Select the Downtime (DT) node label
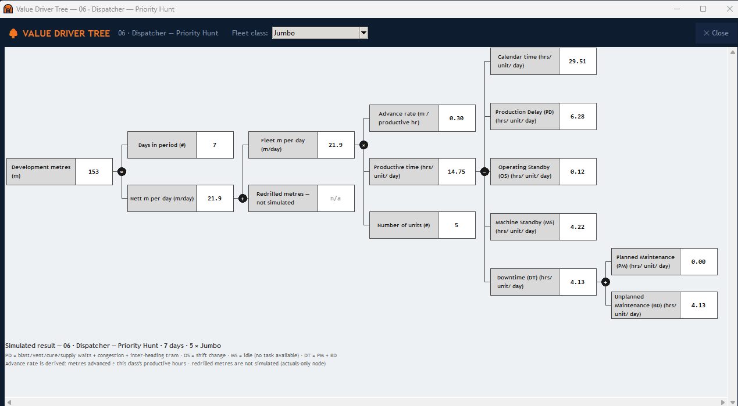 pyautogui.click(x=525, y=282)
